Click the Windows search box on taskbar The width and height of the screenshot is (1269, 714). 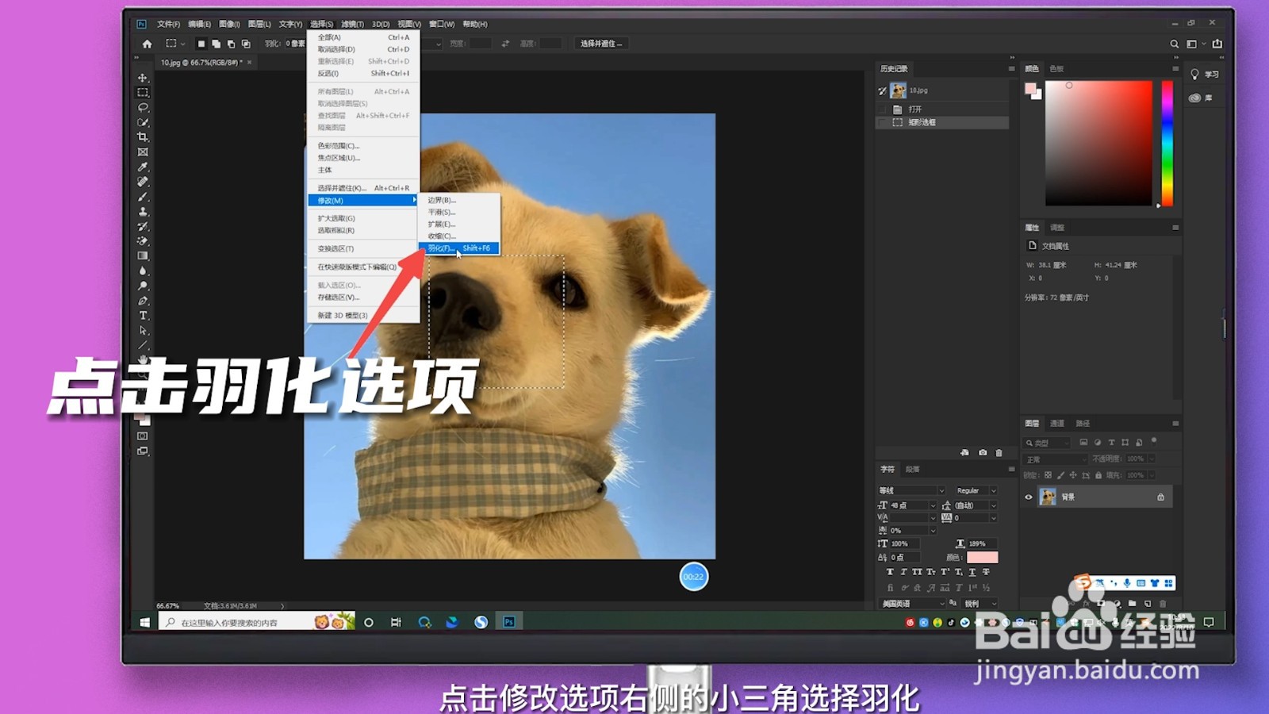coord(256,623)
